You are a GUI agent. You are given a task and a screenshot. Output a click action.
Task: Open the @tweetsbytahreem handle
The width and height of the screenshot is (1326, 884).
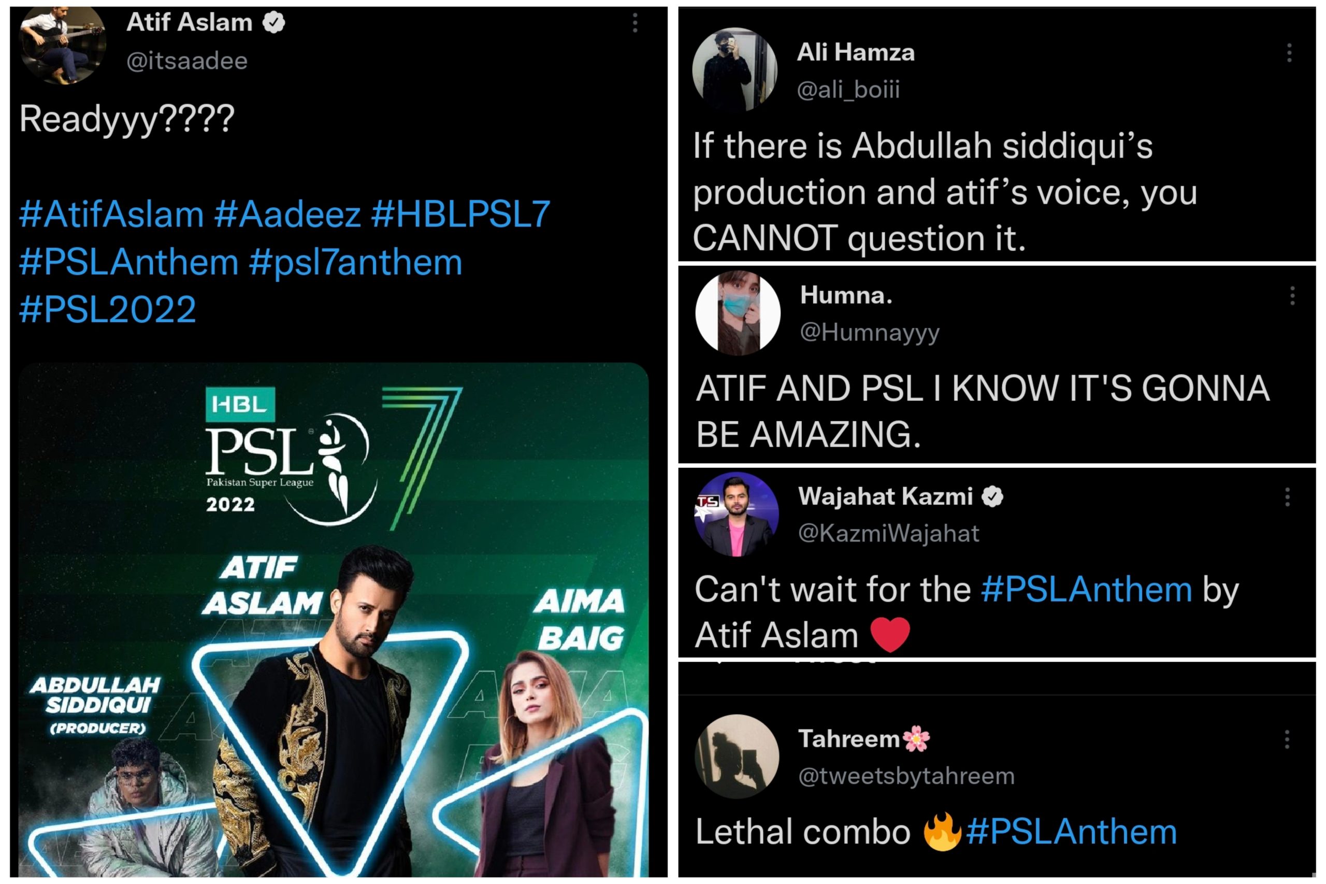906,776
